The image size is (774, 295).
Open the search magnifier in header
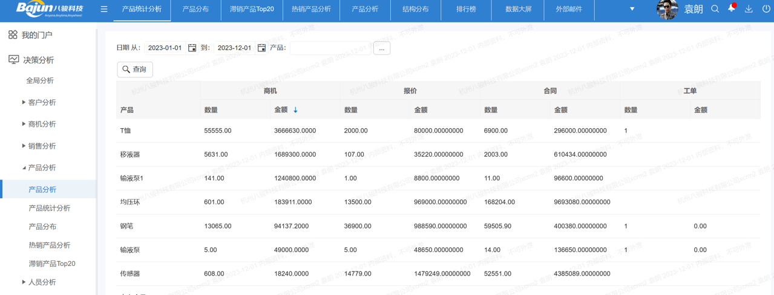(x=715, y=9)
